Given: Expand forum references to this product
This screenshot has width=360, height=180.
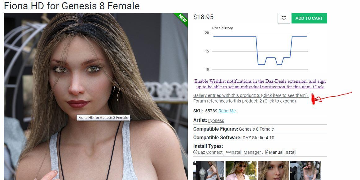Looking at the screenshot, I should click(244, 101).
